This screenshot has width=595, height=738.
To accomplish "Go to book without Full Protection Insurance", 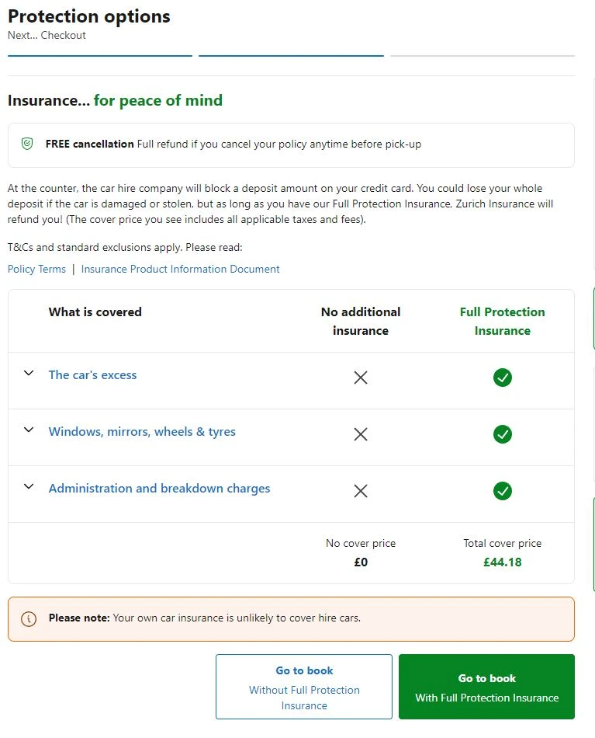I will point(304,688).
